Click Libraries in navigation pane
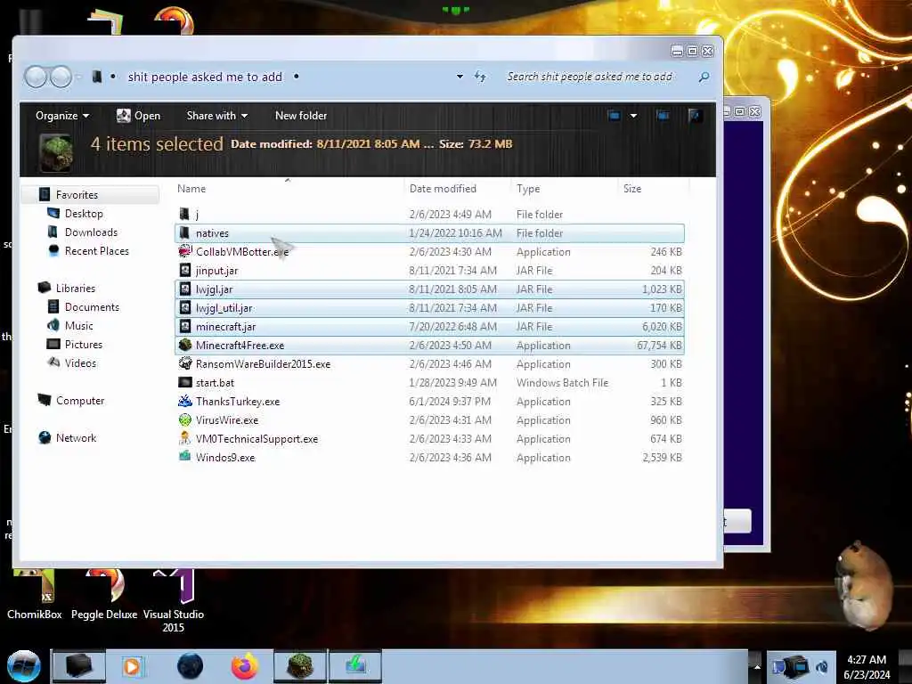Image resolution: width=912 pixels, height=684 pixels. pos(76,288)
